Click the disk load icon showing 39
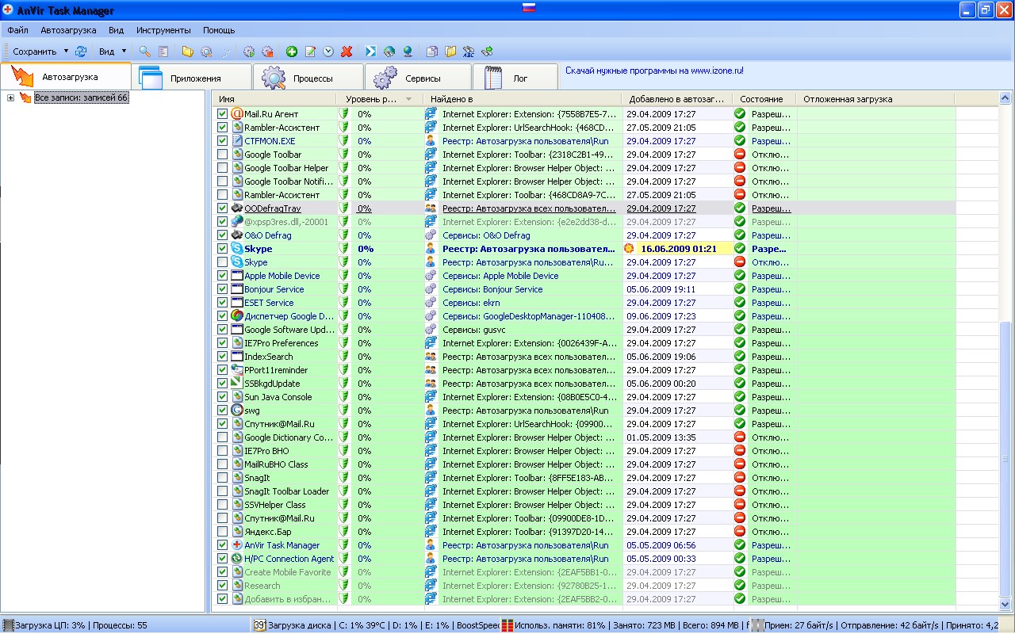This screenshot has width=1015, height=634. pyautogui.click(x=259, y=625)
